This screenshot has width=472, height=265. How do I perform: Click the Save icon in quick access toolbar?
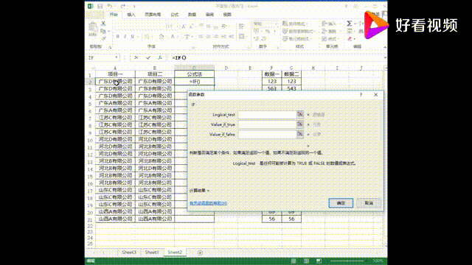click(x=100, y=6)
